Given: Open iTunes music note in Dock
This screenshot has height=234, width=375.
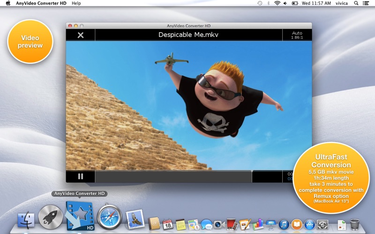Looking at the screenshot, I should 284,225.
